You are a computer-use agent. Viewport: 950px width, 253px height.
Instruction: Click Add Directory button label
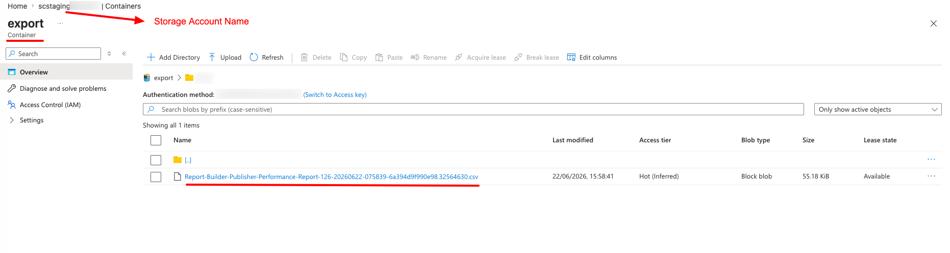click(x=180, y=58)
